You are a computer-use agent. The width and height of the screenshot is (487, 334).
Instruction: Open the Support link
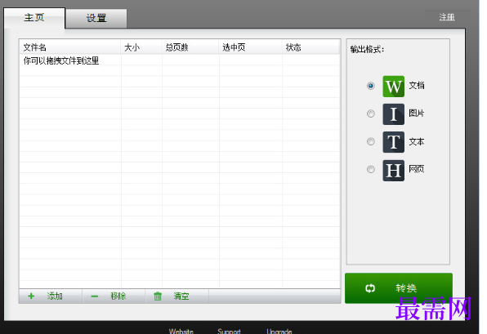[230, 331]
